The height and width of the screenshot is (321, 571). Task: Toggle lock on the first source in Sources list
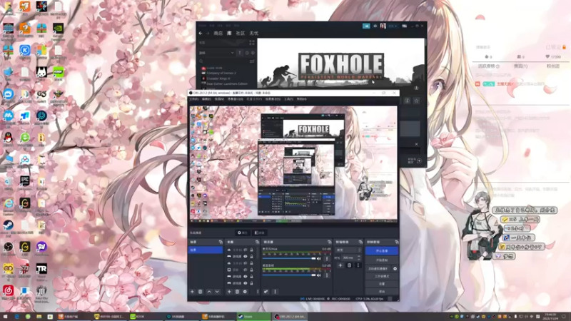click(251, 250)
